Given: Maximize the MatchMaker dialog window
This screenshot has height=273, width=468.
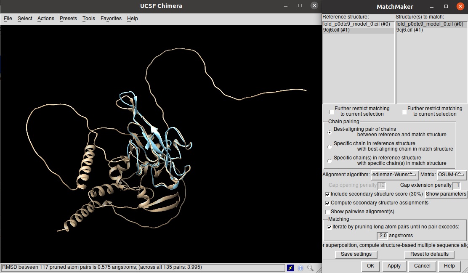Looking at the screenshot, I should (446, 6).
